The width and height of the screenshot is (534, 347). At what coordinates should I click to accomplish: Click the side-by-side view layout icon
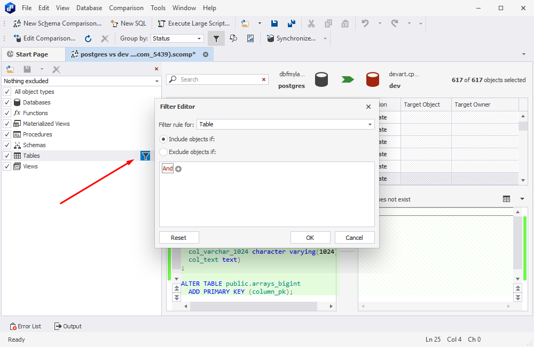click(506, 199)
